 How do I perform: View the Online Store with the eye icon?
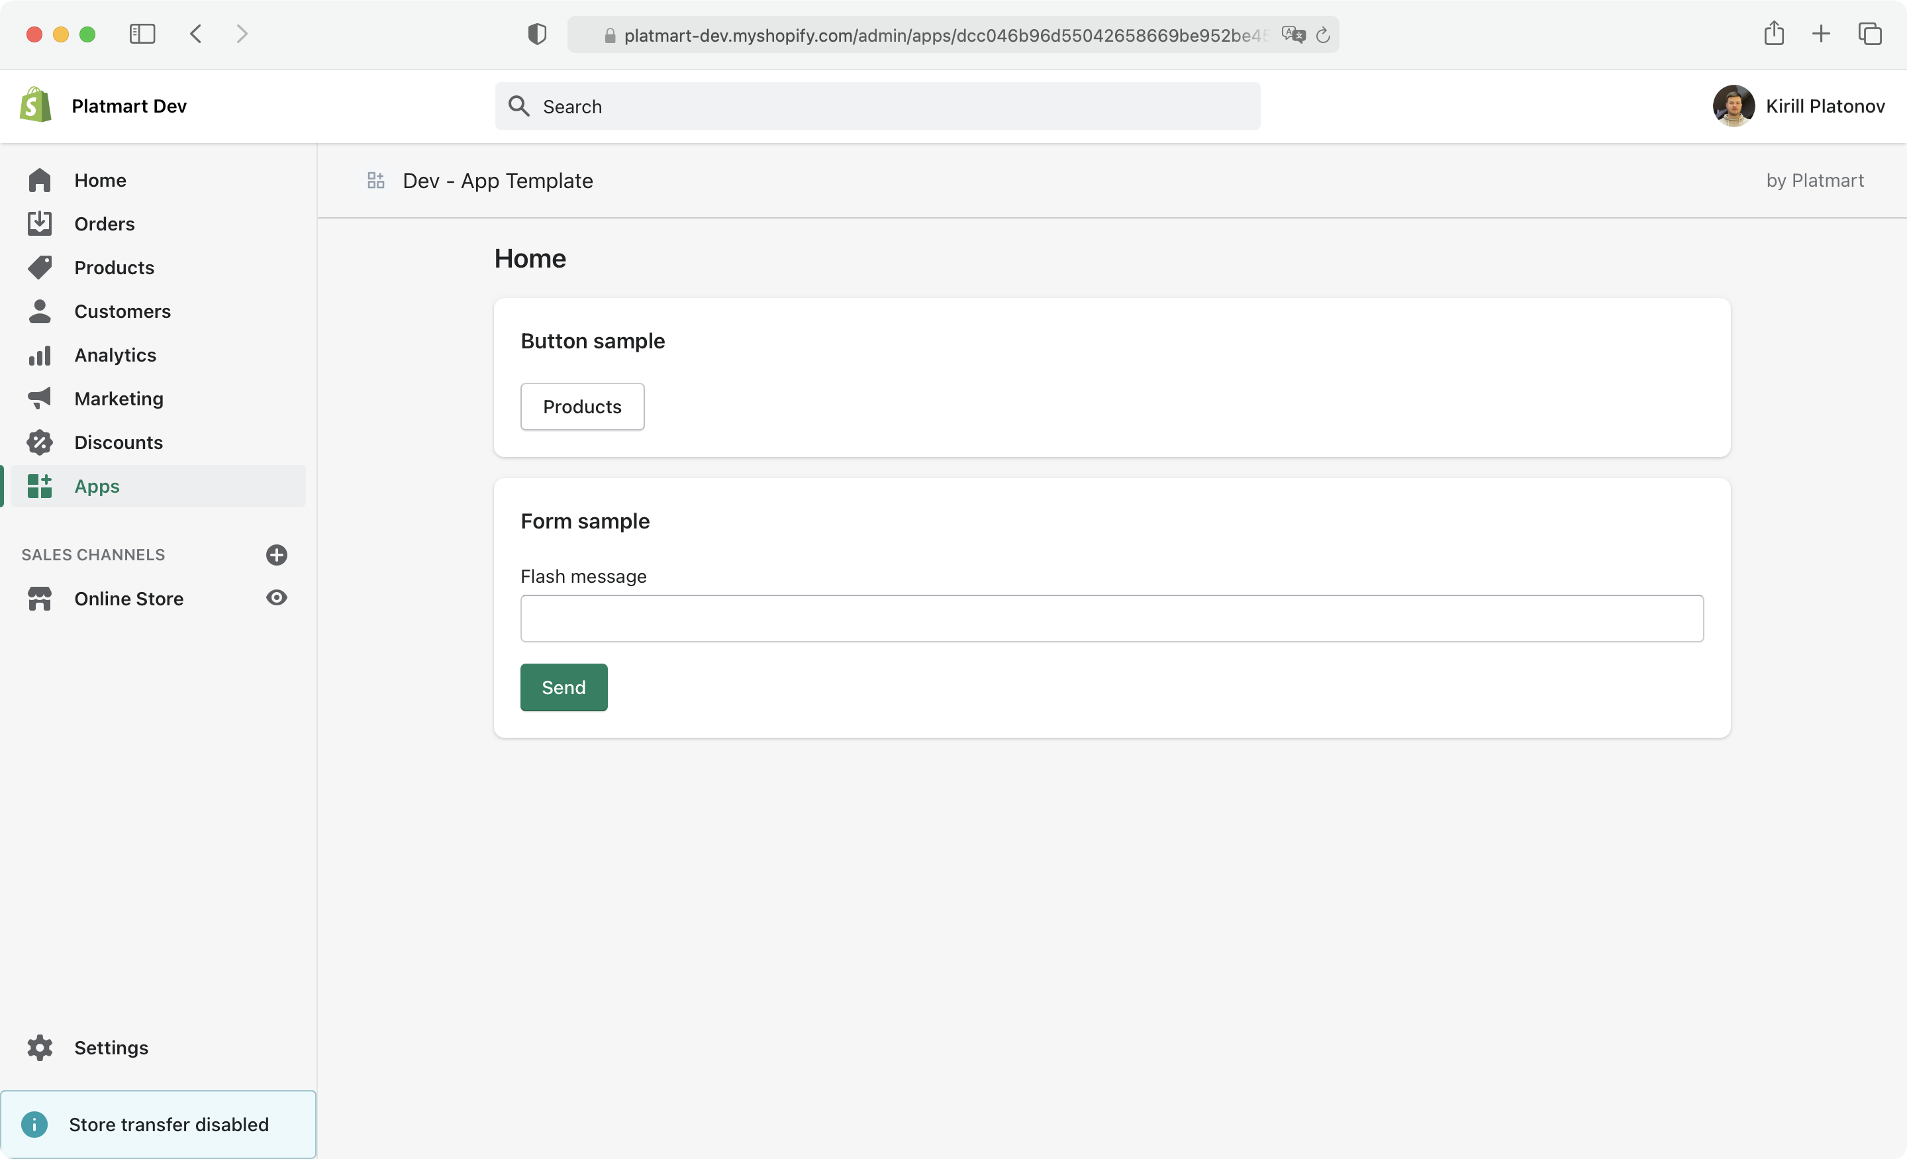pyautogui.click(x=276, y=597)
